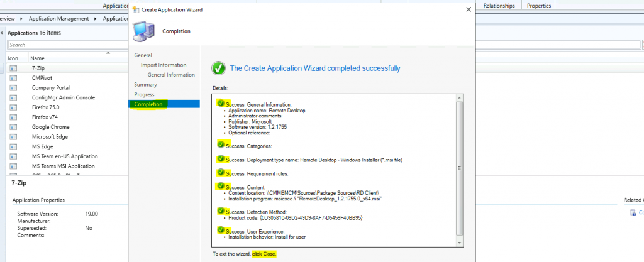Image resolution: width=644 pixels, height=262 pixels.
Task: Click the Firefox 75.0 row icon
Action: click(x=13, y=107)
